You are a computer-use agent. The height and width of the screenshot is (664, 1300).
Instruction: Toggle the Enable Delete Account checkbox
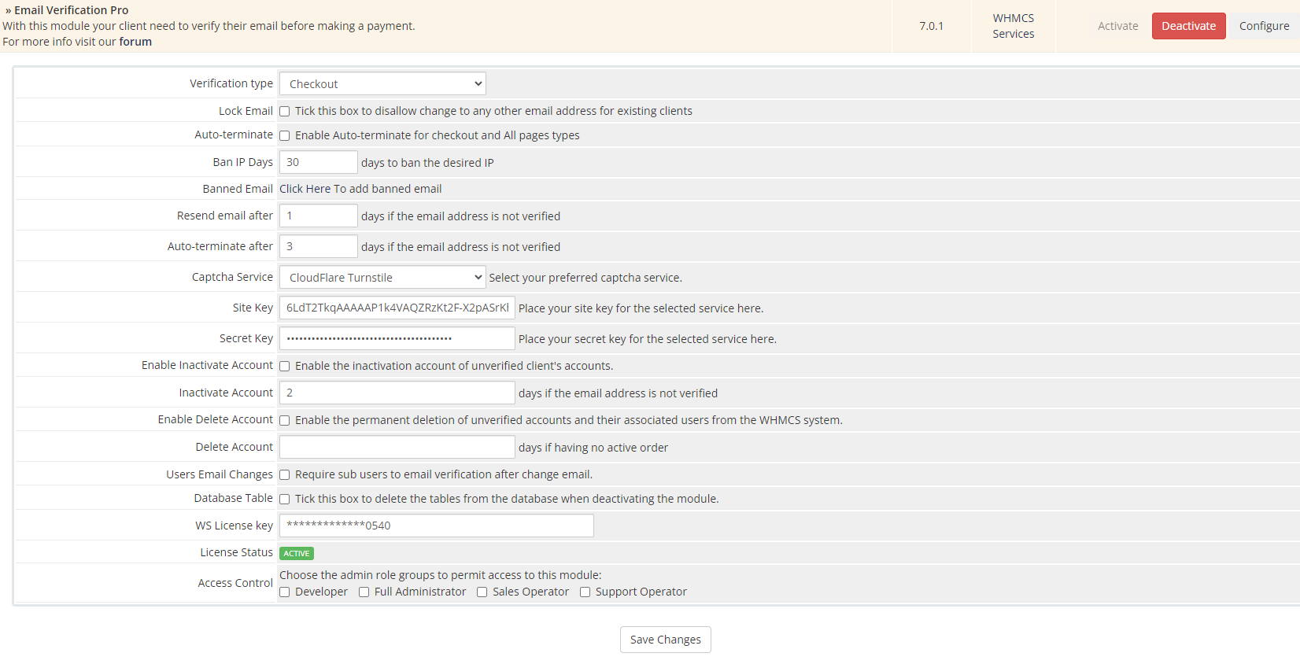click(285, 421)
